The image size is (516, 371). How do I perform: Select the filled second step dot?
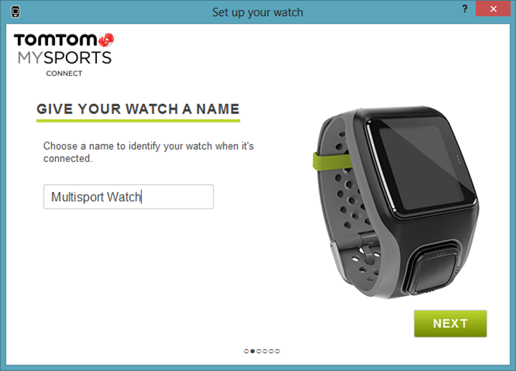[252, 351]
